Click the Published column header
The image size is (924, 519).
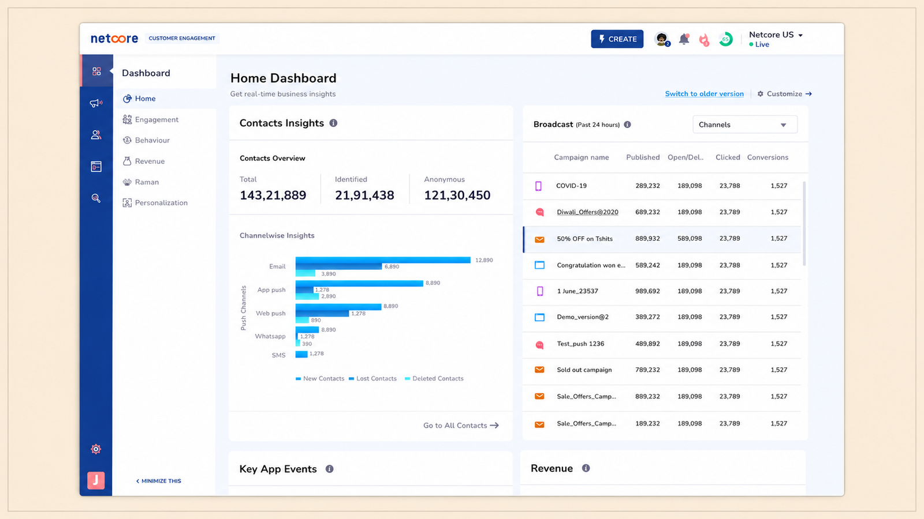tap(643, 157)
